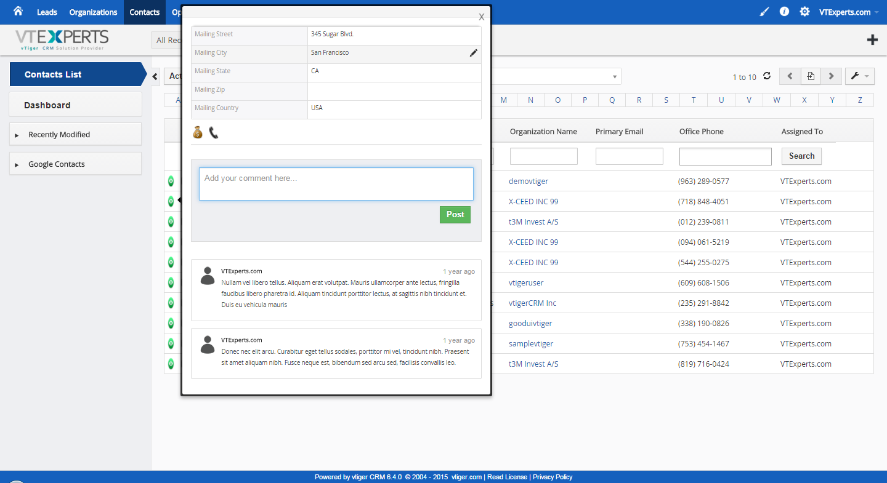Collapse the sidebar arrow
This screenshot has width=887, height=483.
pos(155,76)
